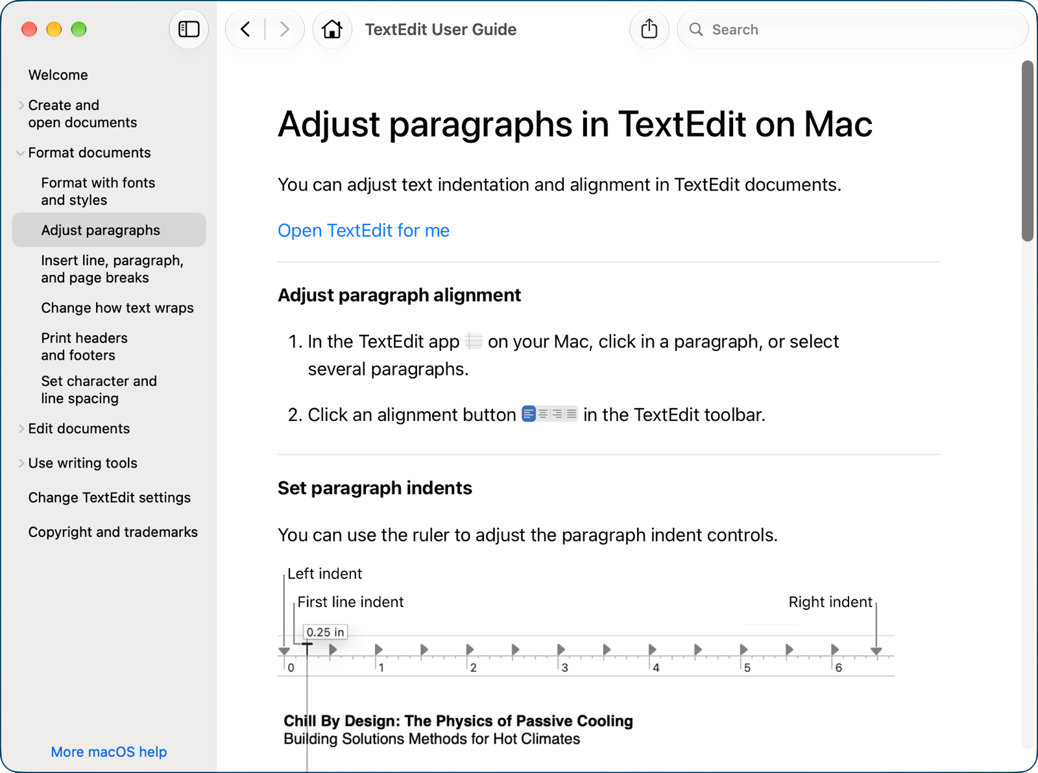The width and height of the screenshot is (1038, 773).
Task: Open the Welcome page
Action: coord(58,75)
